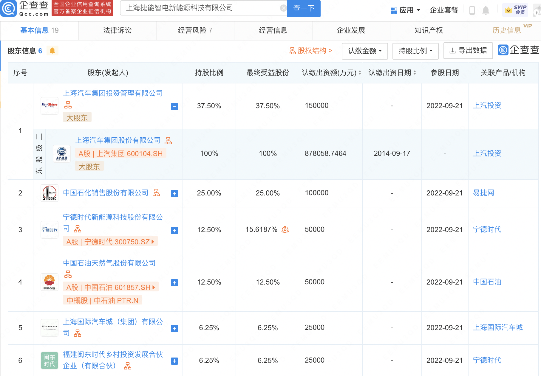Sort by 认缴出资日期 column arrows

415,73
